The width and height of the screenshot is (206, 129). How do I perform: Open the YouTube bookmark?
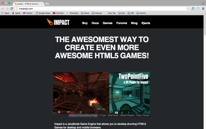(58, 13)
